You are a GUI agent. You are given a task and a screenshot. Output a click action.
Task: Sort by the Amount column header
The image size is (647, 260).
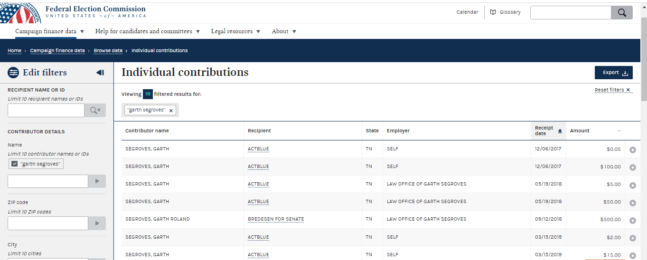(x=580, y=131)
